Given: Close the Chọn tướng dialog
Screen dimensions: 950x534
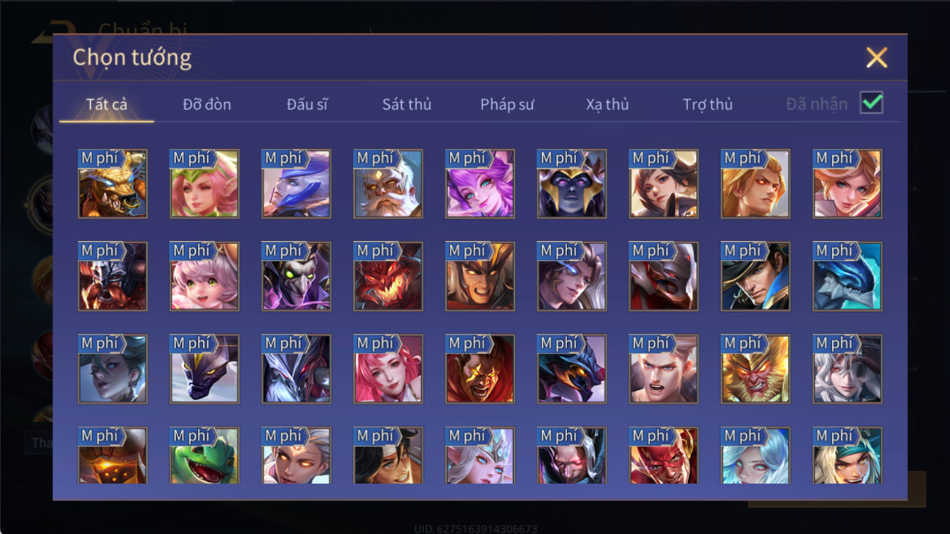Looking at the screenshot, I should tap(877, 57).
